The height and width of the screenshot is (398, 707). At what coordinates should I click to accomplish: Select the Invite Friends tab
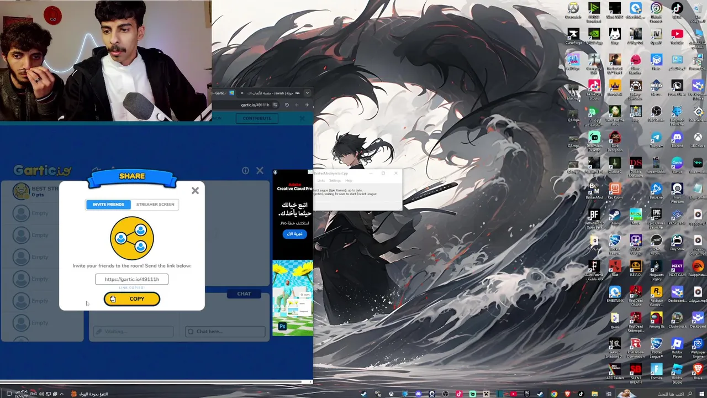tap(108, 205)
